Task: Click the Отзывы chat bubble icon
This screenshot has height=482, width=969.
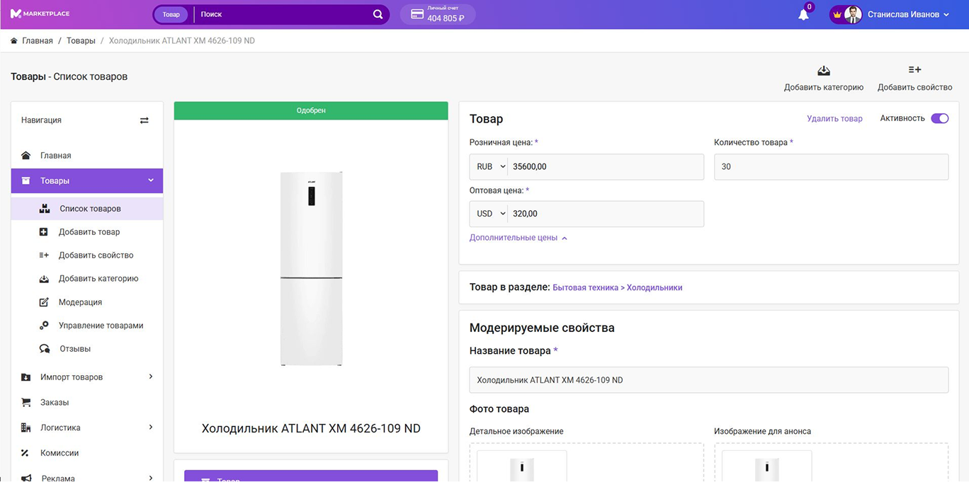Action: [45, 349]
